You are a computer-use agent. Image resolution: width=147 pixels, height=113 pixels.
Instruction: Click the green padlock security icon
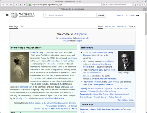point(30,5)
